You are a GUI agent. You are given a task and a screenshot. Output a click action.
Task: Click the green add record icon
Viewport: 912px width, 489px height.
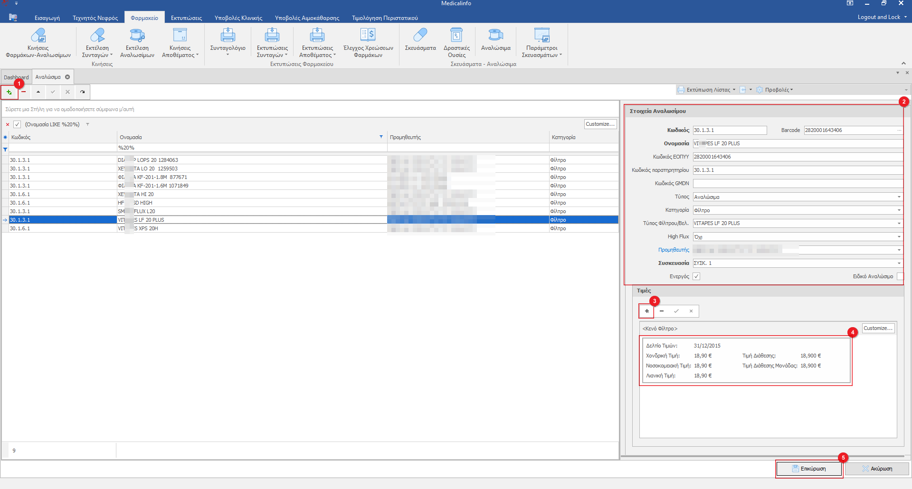pos(9,92)
